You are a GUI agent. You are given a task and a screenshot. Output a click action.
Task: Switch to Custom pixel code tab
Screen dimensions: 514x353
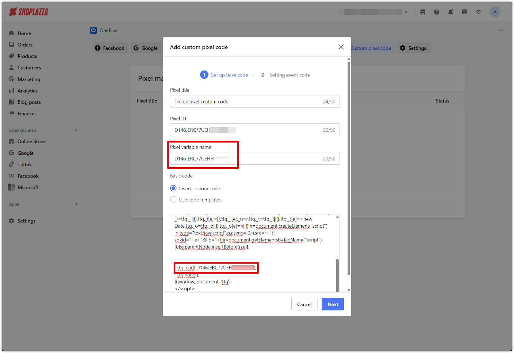coord(371,48)
